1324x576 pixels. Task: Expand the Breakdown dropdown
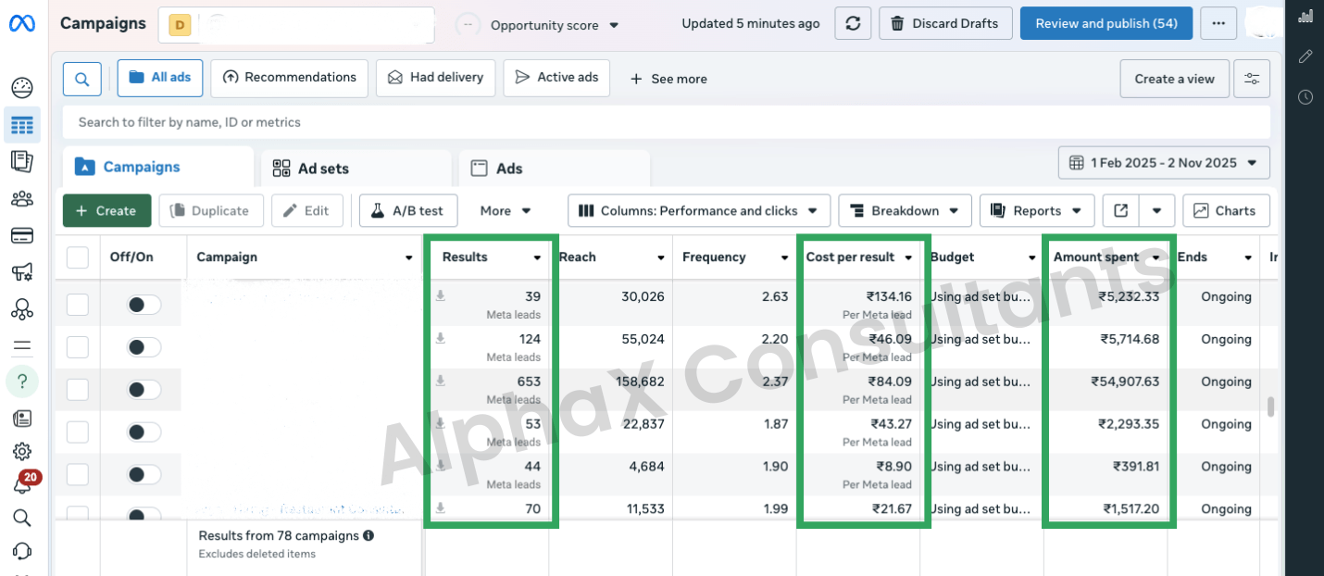coord(905,211)
